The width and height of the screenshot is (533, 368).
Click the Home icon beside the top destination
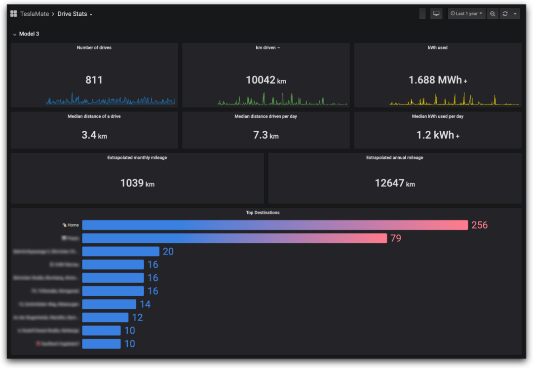pyautogui.click(x=64, y=224)
